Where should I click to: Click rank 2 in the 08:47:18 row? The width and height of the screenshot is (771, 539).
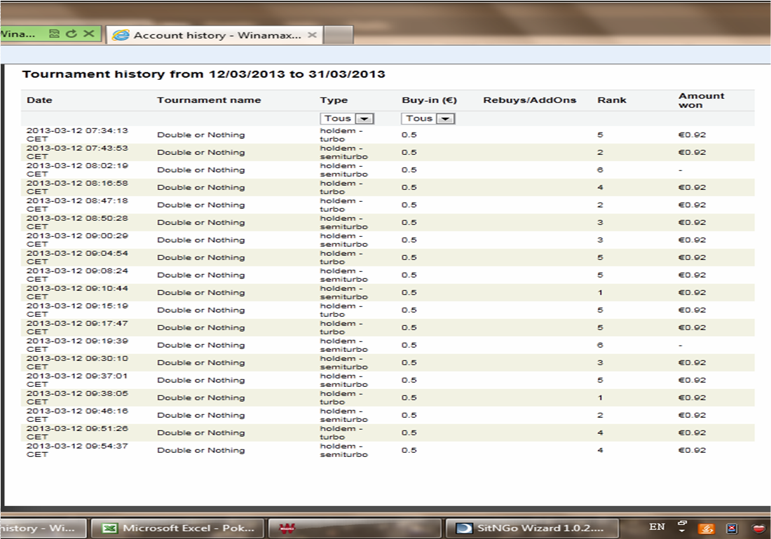point(600,205)
